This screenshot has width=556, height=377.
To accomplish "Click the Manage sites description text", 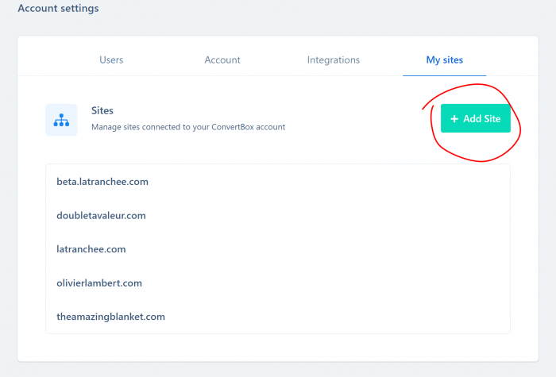I will (x=188, y=127).
